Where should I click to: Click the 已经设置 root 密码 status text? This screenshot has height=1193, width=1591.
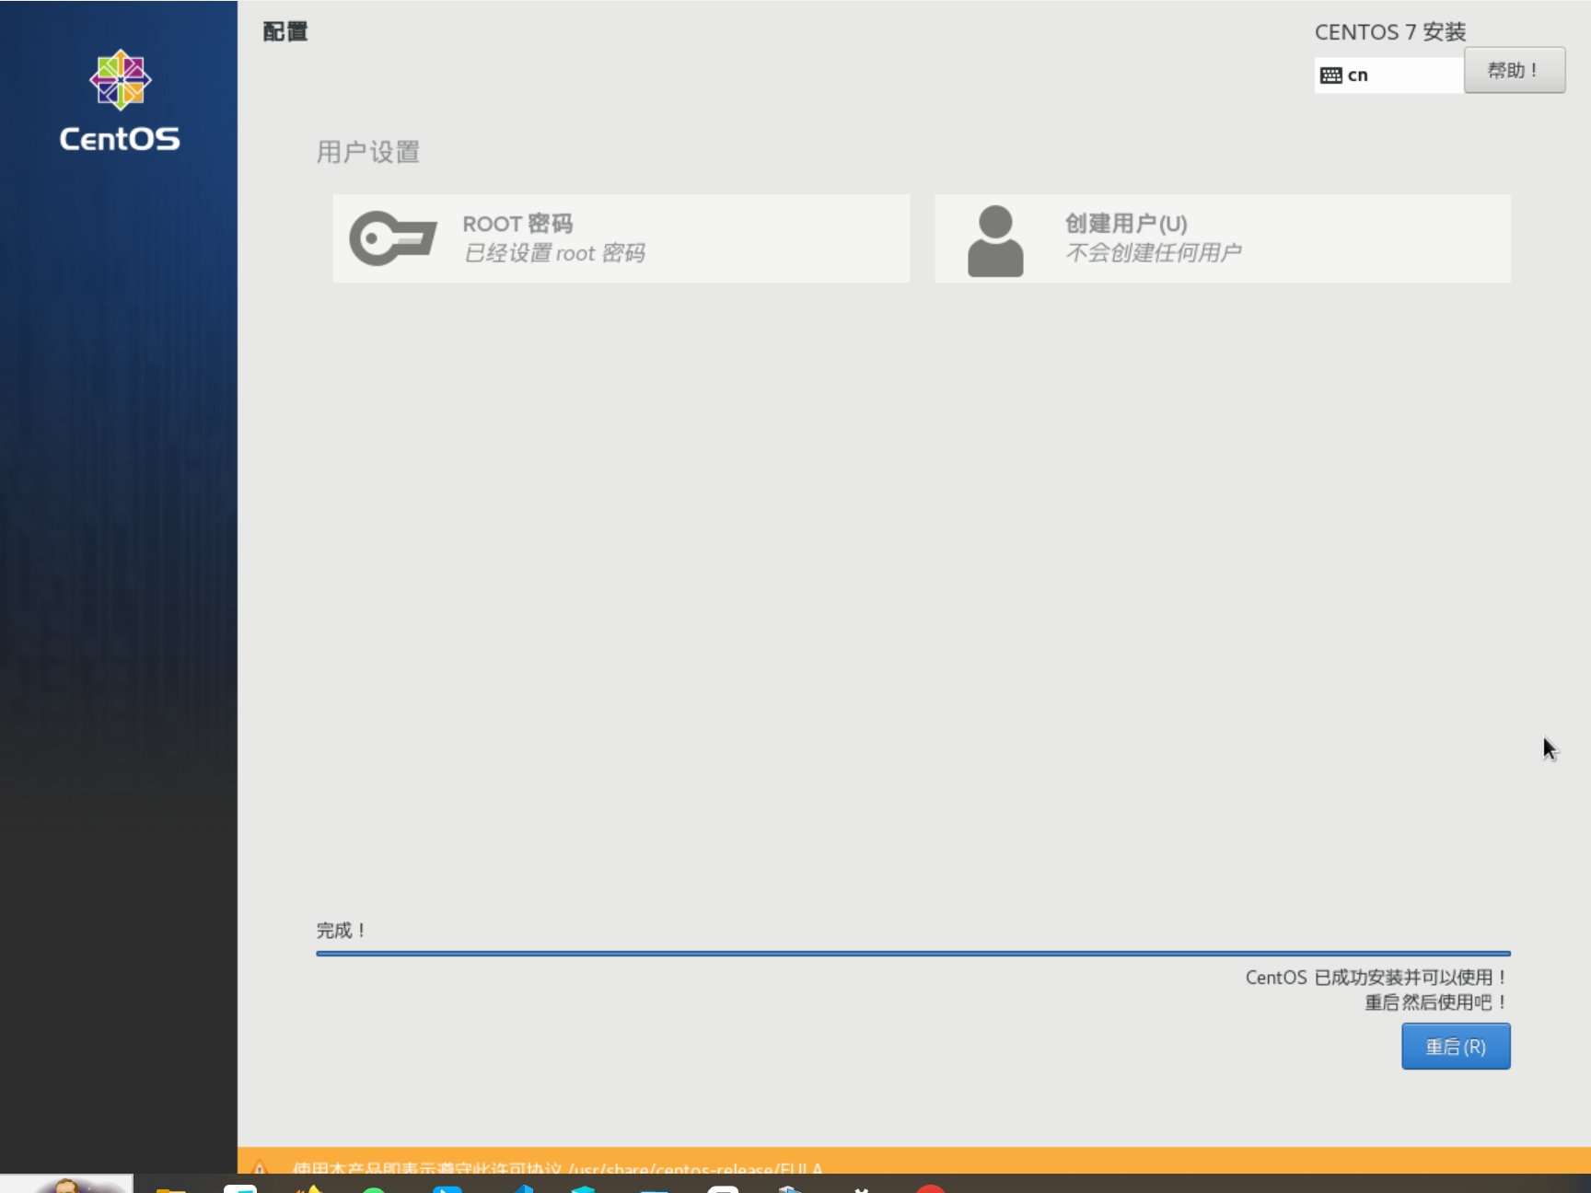coord(554,253)
